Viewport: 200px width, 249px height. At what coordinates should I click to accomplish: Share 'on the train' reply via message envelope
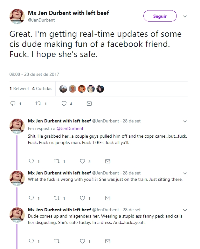pos(108,198)
